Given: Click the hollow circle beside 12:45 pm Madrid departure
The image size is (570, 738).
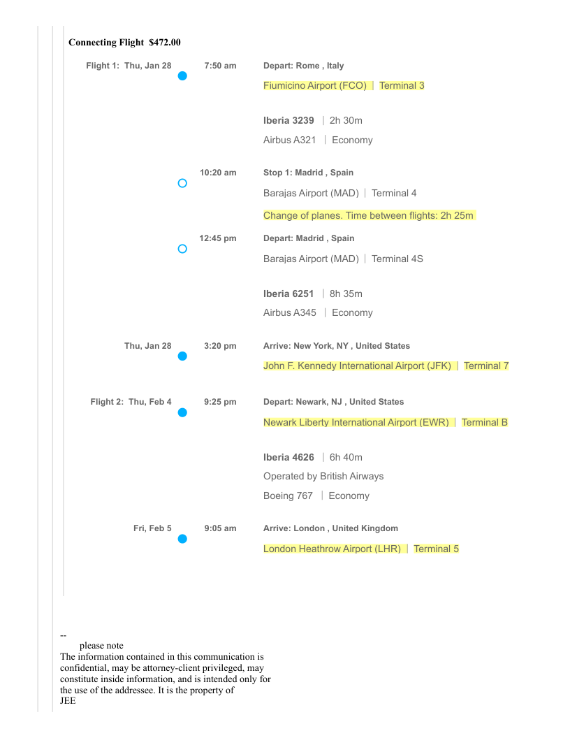Looking at the screenshot, I should coord(182,249).
